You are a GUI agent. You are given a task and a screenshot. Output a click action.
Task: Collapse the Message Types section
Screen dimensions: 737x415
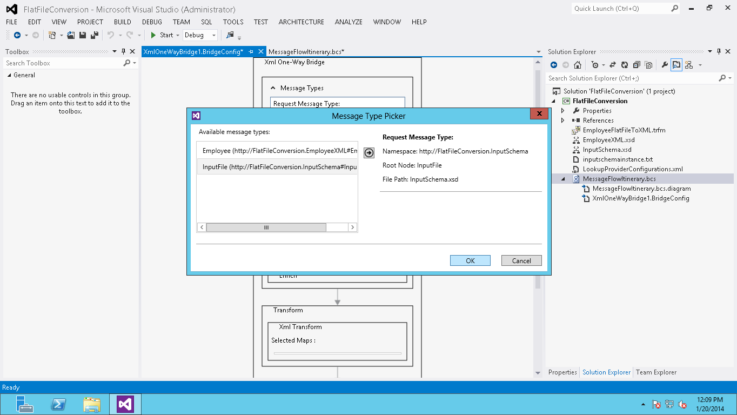[273, 88]
